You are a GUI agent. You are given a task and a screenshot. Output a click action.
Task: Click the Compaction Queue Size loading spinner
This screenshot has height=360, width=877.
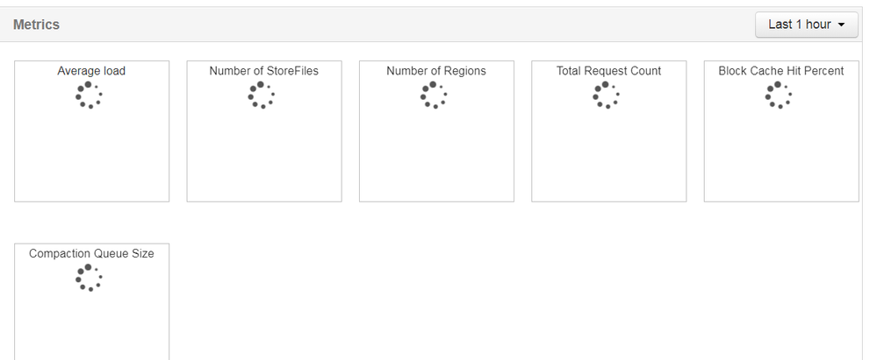tap(89, 278)
